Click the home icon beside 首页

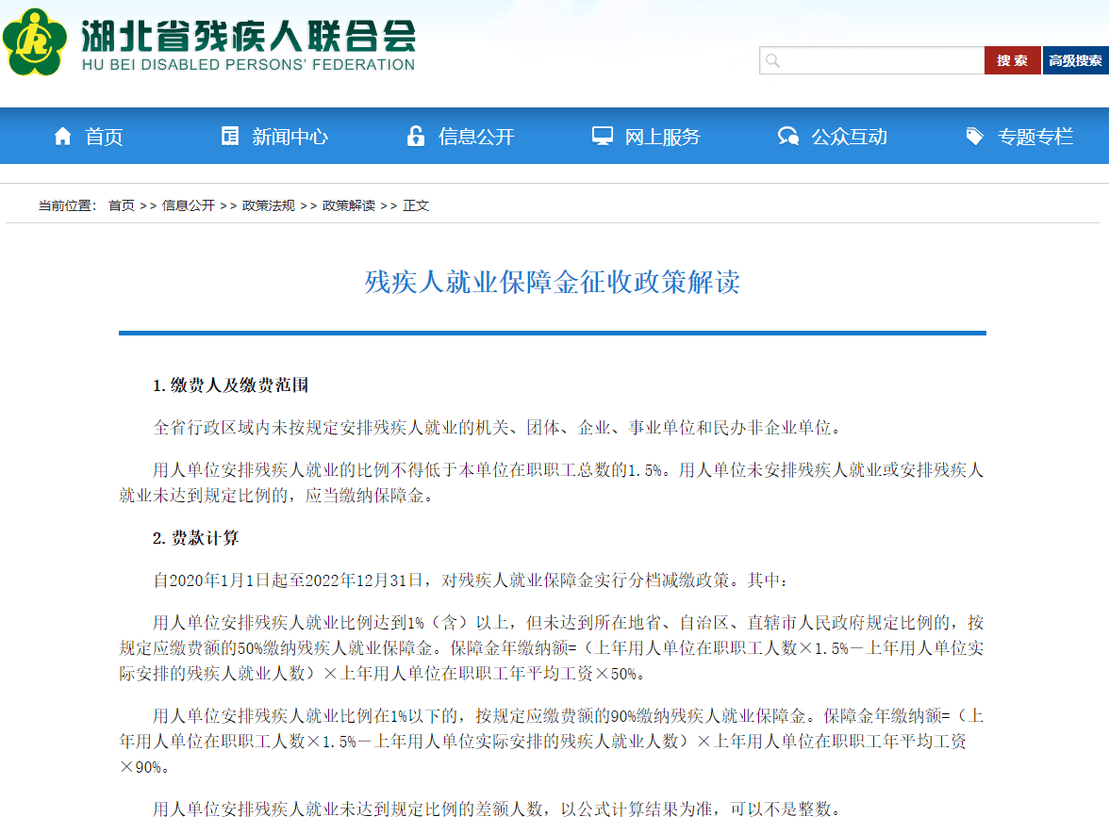pyautogui.click(x=63, y=136)
